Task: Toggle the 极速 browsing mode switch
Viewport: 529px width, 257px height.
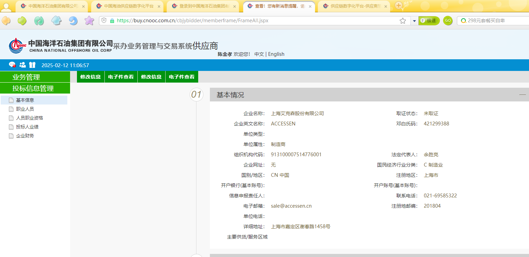Action: pos(429,21)
